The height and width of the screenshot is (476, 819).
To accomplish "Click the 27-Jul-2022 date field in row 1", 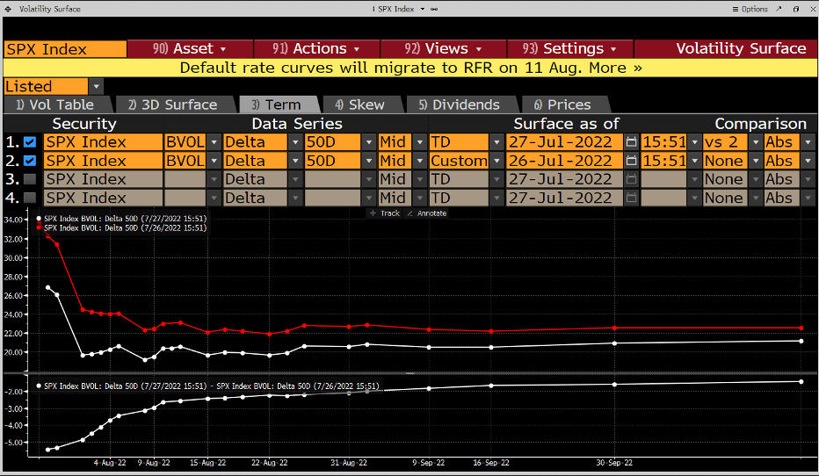I will point(564,142).
